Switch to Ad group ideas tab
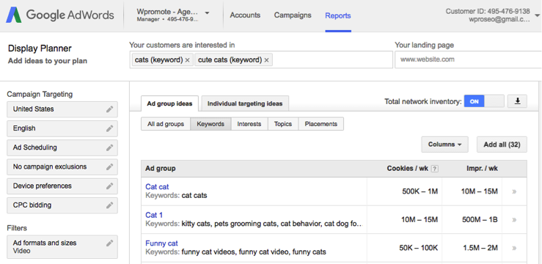 (x=169, y=103)
